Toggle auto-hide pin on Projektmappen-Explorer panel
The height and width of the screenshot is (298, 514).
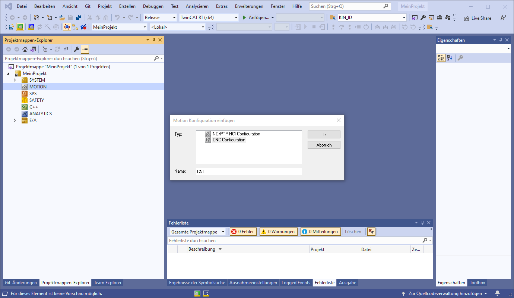[154, 40]
